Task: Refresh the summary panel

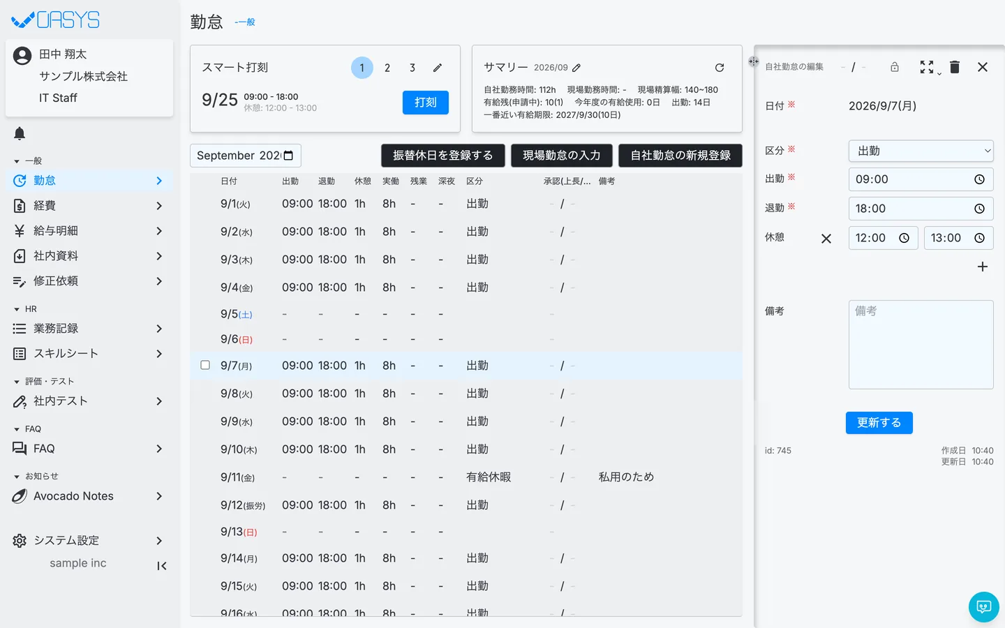Action: [720, 68]
